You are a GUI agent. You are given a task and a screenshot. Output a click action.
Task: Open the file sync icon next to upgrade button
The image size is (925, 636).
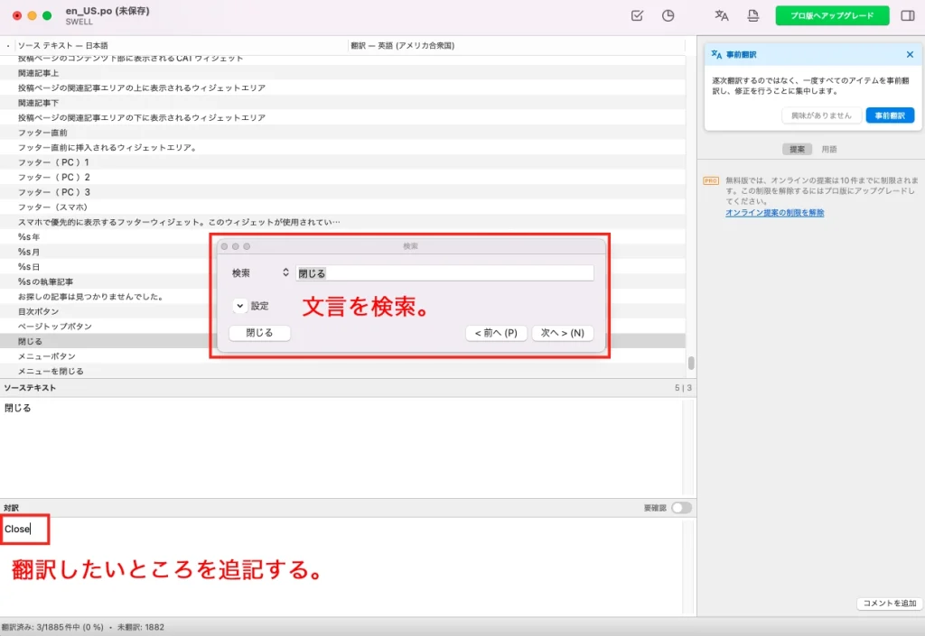coord(752,15)
